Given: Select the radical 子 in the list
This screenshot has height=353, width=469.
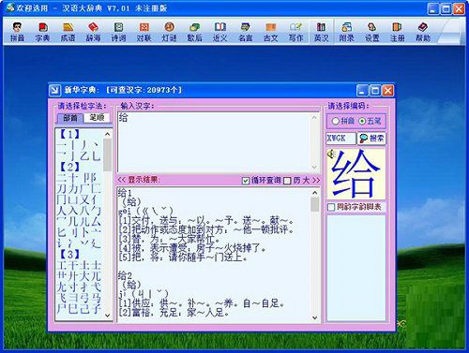Looking at the screenshot, I should pos(96,309).
